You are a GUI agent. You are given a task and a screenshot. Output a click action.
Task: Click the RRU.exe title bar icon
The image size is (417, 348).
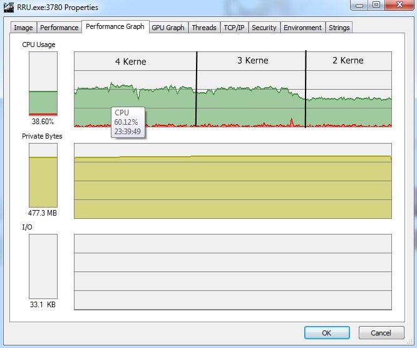[x=9, y=7]
